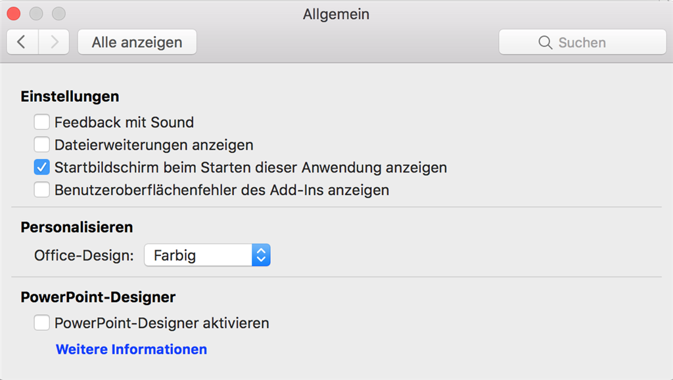673x380 pixels.
Task: Click into the Suchen search field
Action: pyautogui.click(x=592, y=43)
